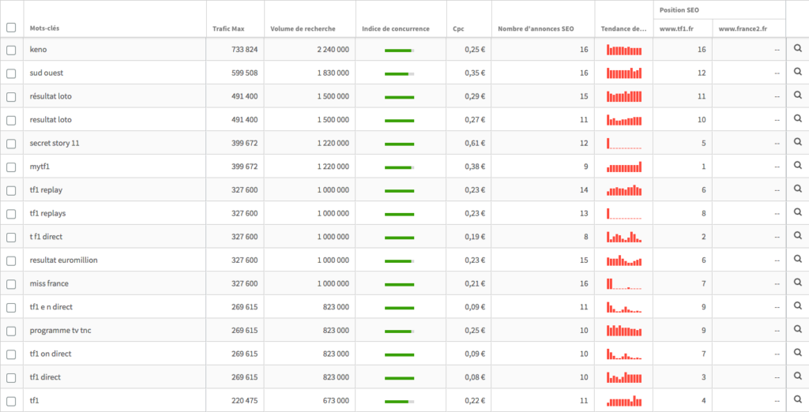Click the miss france trend chart

(x=624, y=283)
